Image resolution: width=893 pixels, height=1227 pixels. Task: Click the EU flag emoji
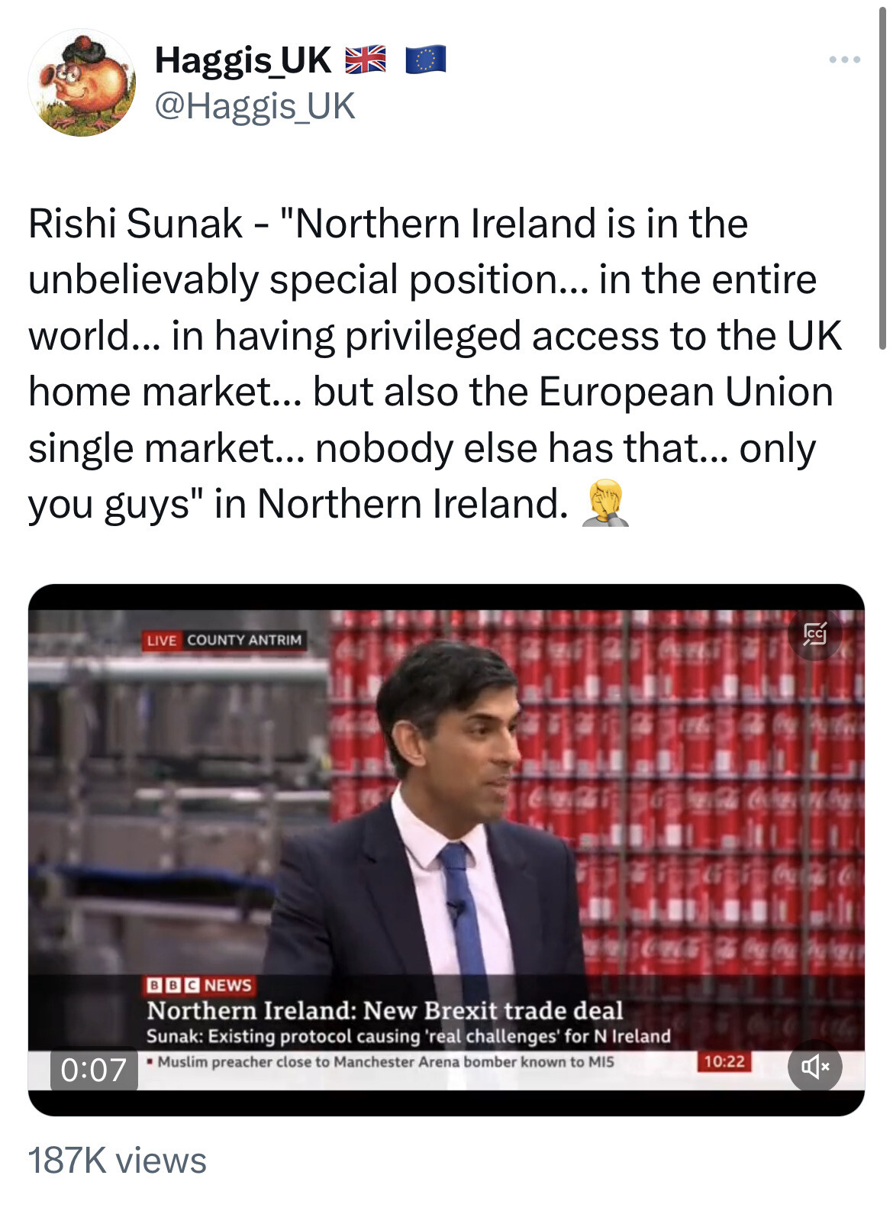(x=425, y=60)
